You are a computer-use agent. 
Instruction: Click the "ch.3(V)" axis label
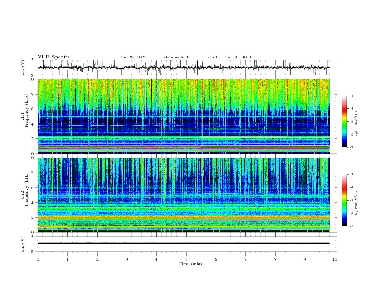23,244
